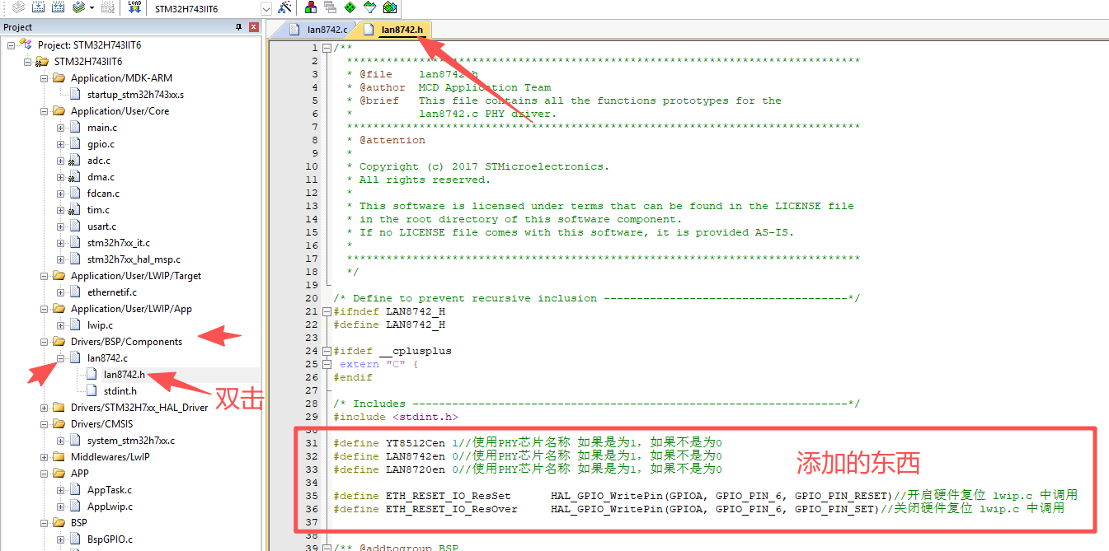This screenshot has width=1109, height=551.
Task: Open the STM32H743IIT6 target dropdown arrow
Action: 266,8
